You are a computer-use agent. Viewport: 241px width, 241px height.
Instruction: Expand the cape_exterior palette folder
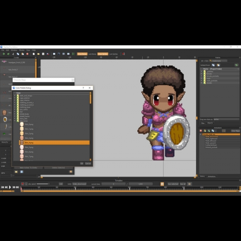pos(15,98)
